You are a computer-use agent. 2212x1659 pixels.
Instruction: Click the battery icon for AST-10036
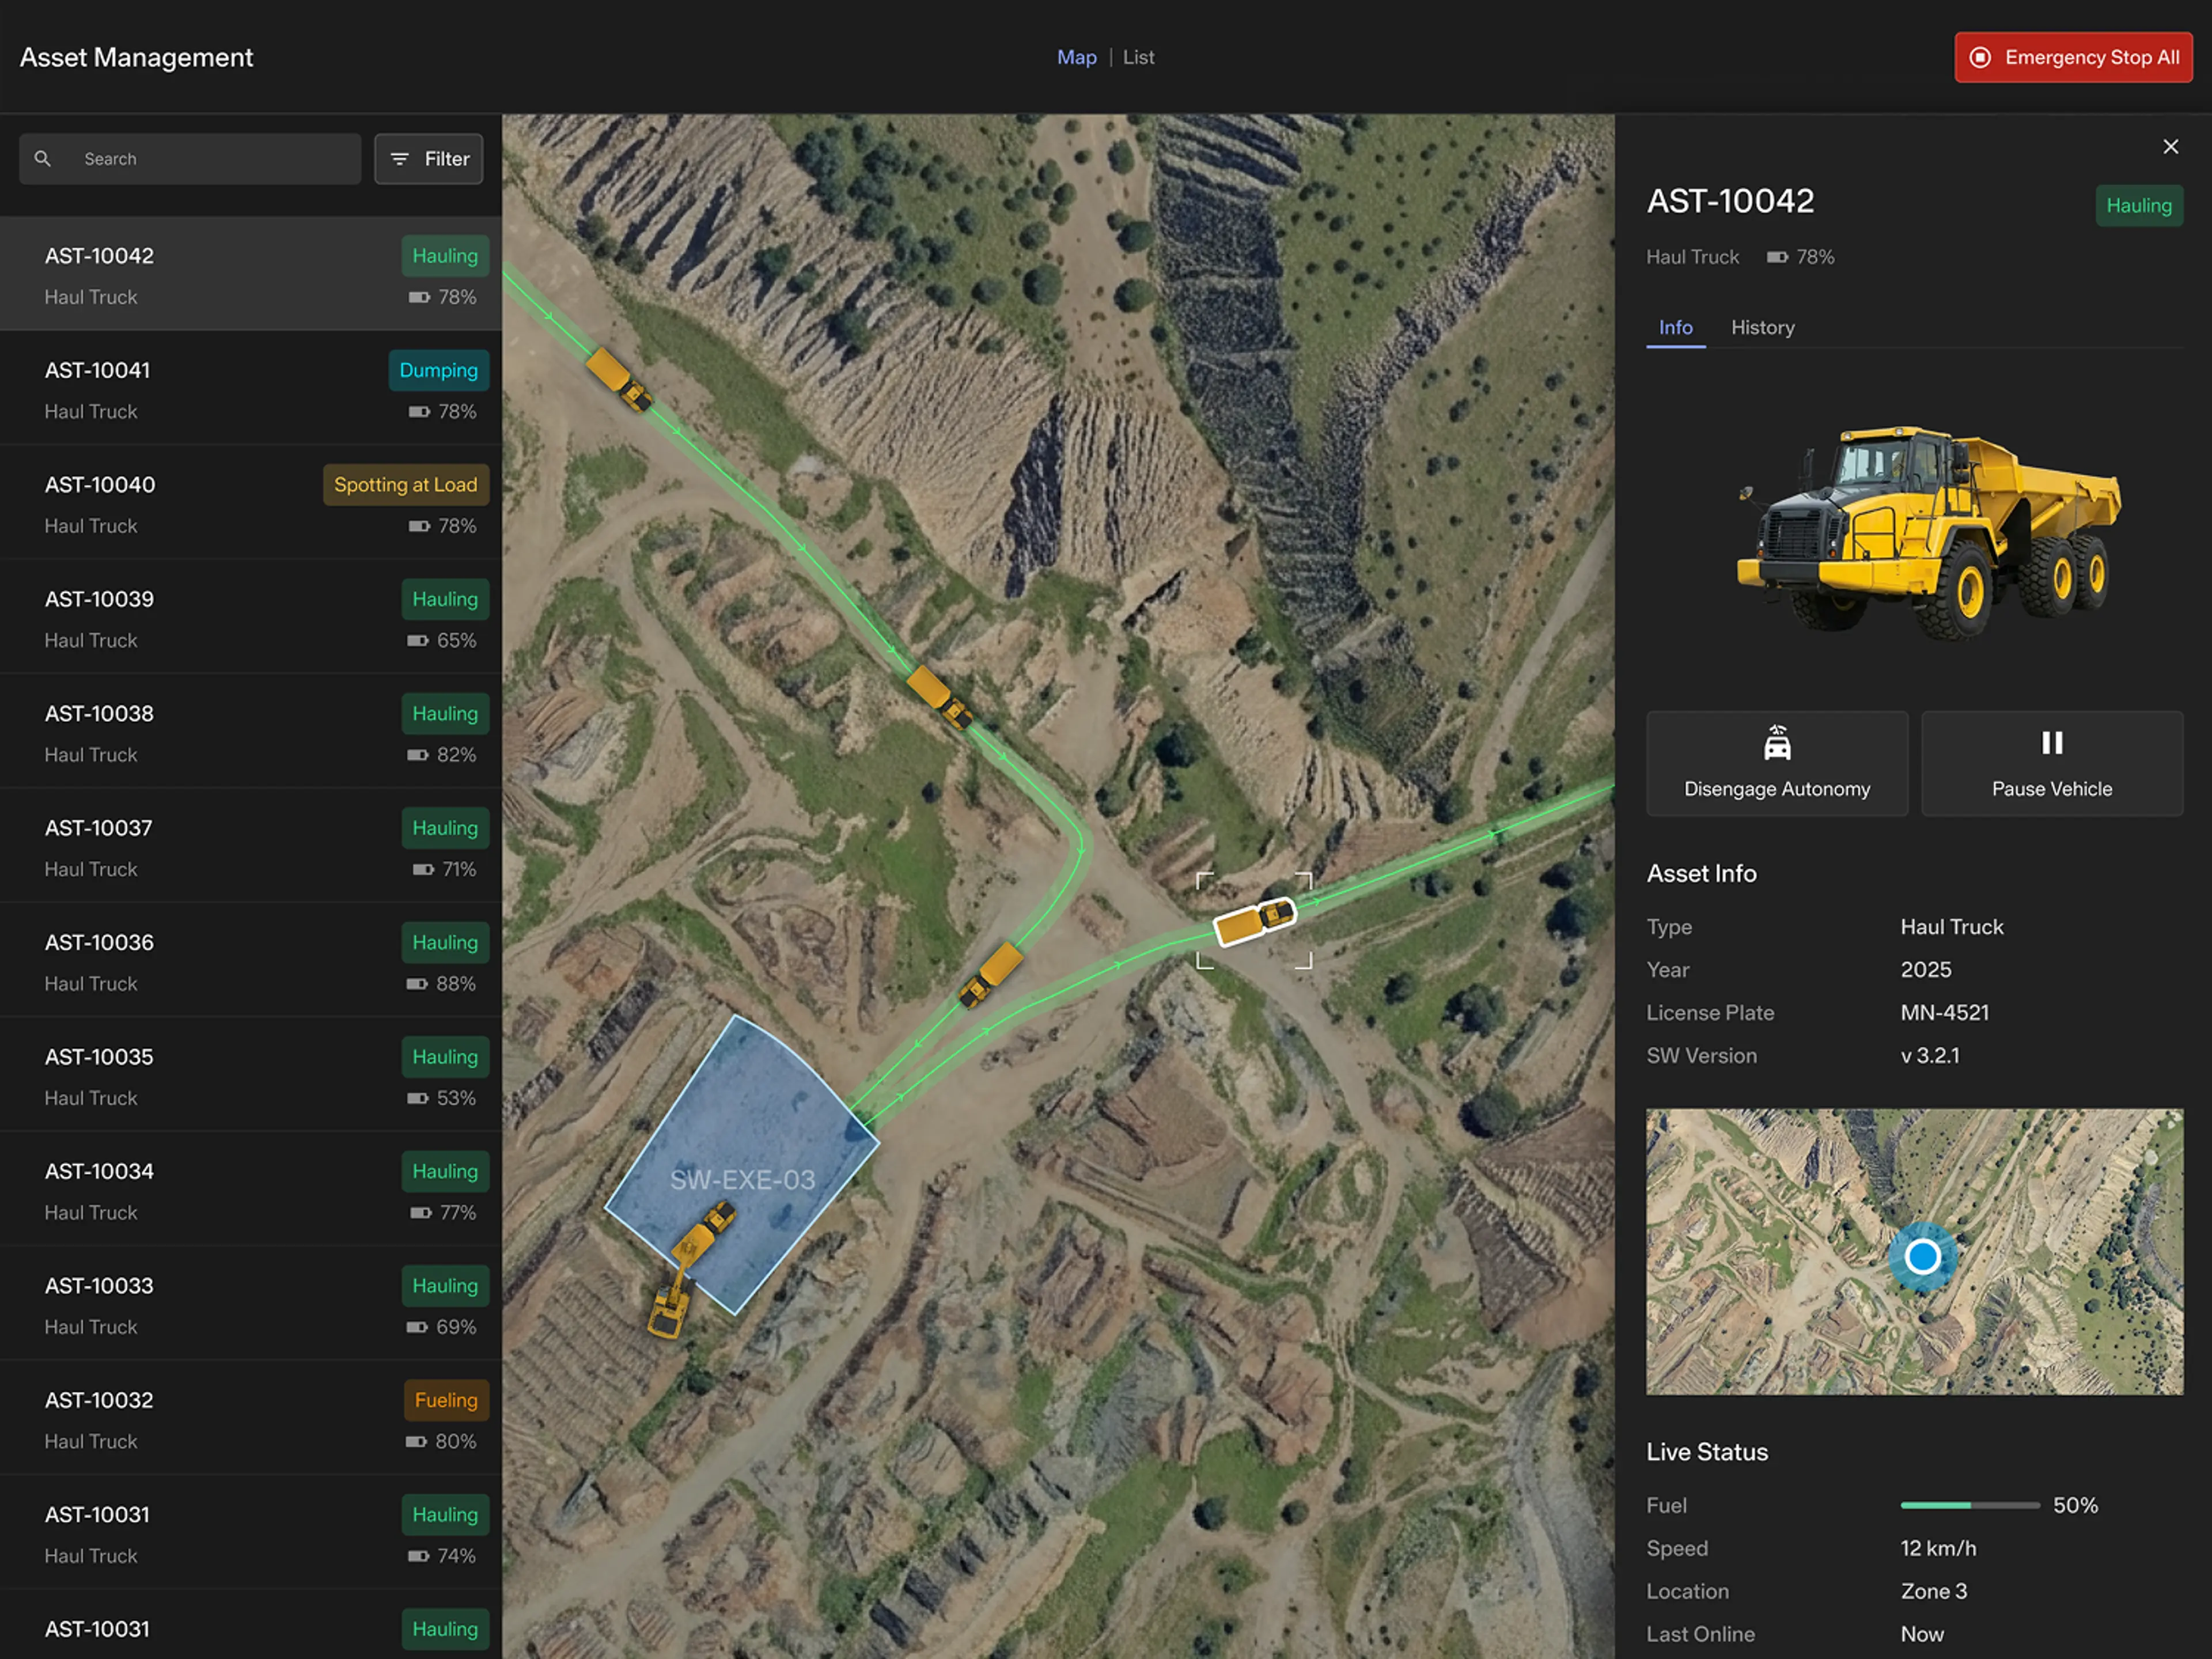point(416,984)
